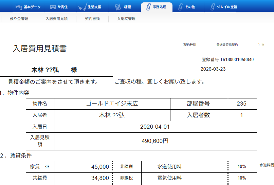Click the 家賃 amount 45,000 field
This screenshot has width=274, height=185.
tap(84, 167)
